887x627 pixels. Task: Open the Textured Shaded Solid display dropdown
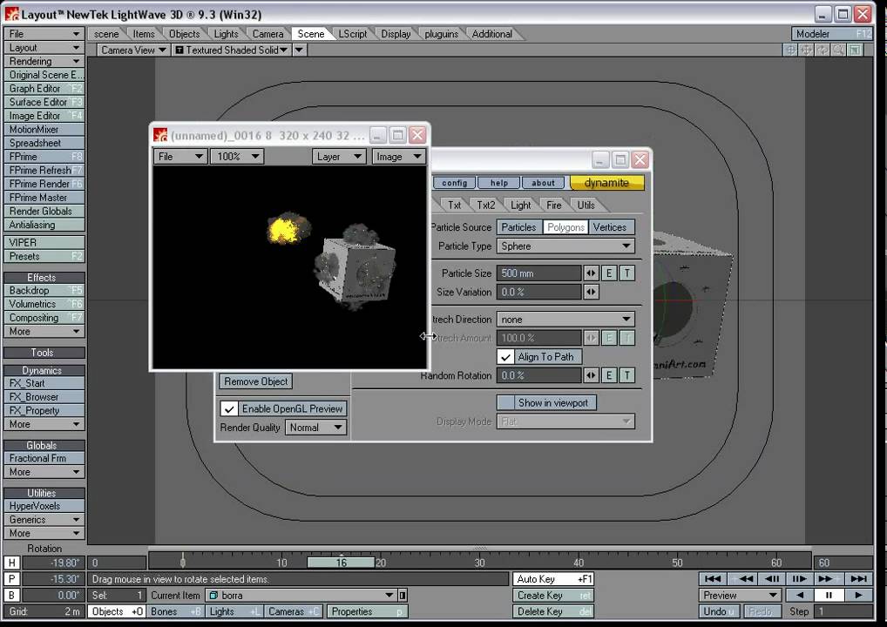coord(231,50)
